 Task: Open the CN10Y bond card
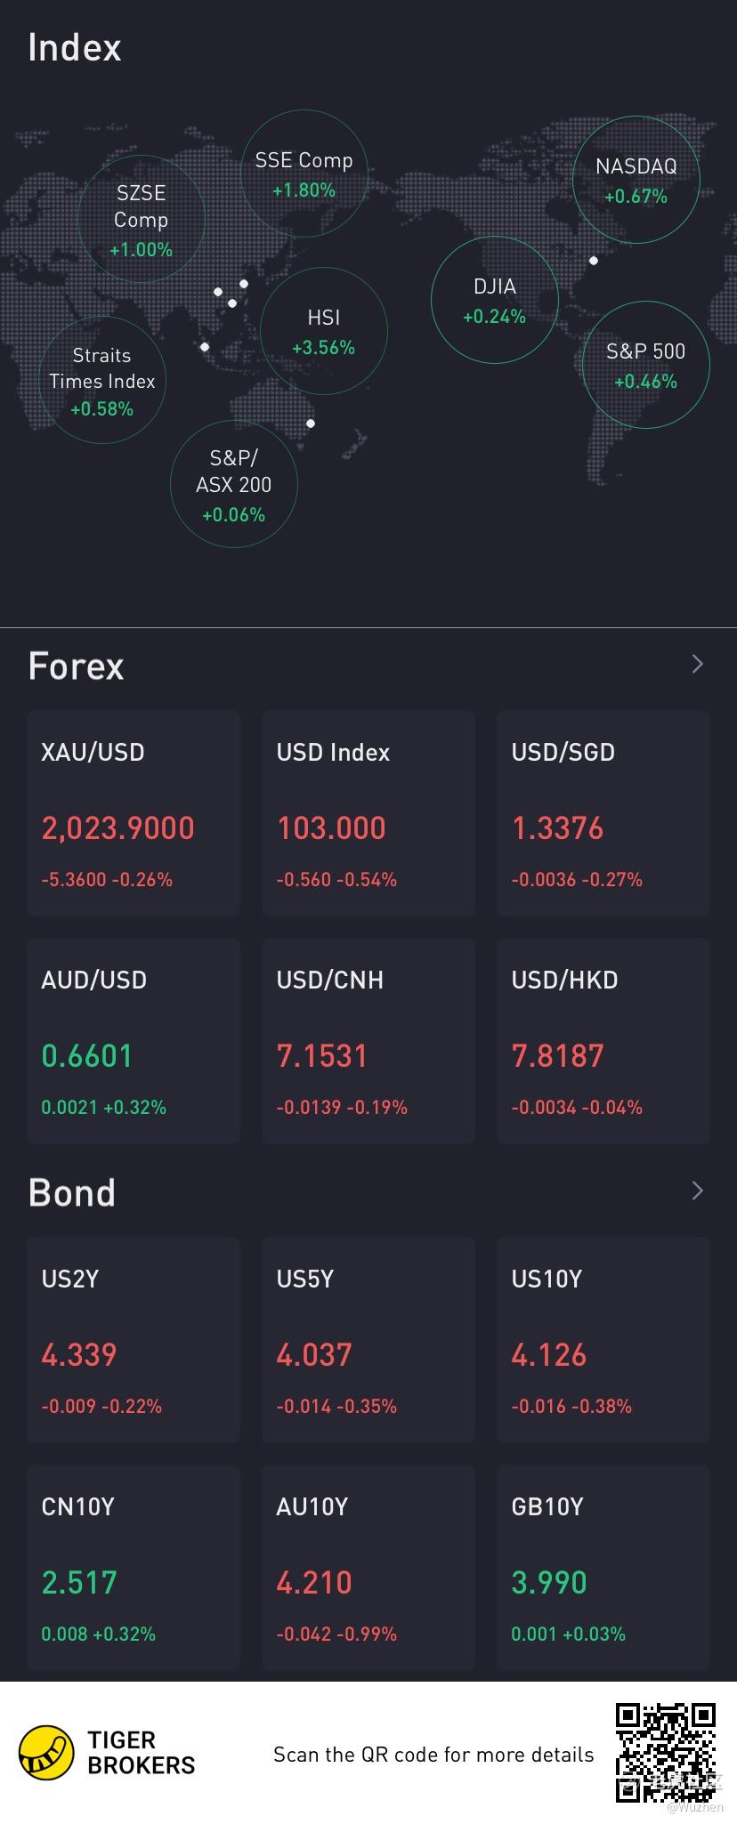point(134,1568)
